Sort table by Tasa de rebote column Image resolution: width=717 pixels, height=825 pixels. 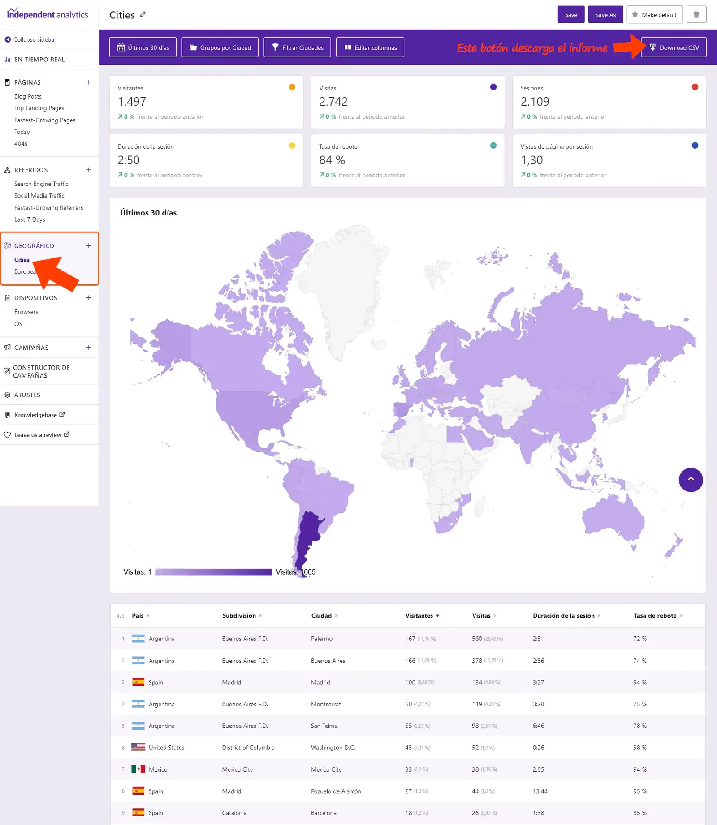[x=658, y=616]
